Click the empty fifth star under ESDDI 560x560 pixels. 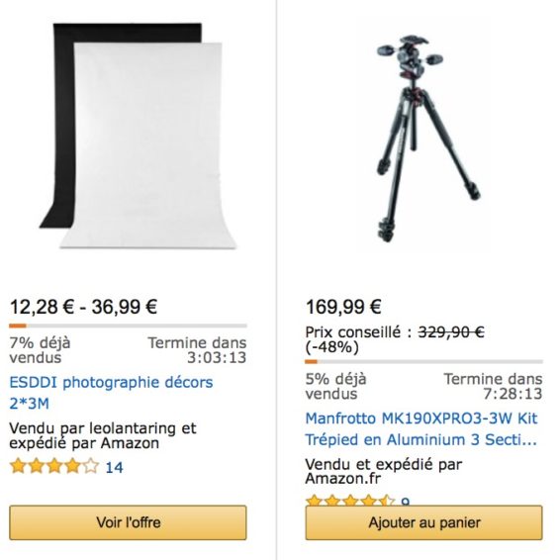[90, 466]
